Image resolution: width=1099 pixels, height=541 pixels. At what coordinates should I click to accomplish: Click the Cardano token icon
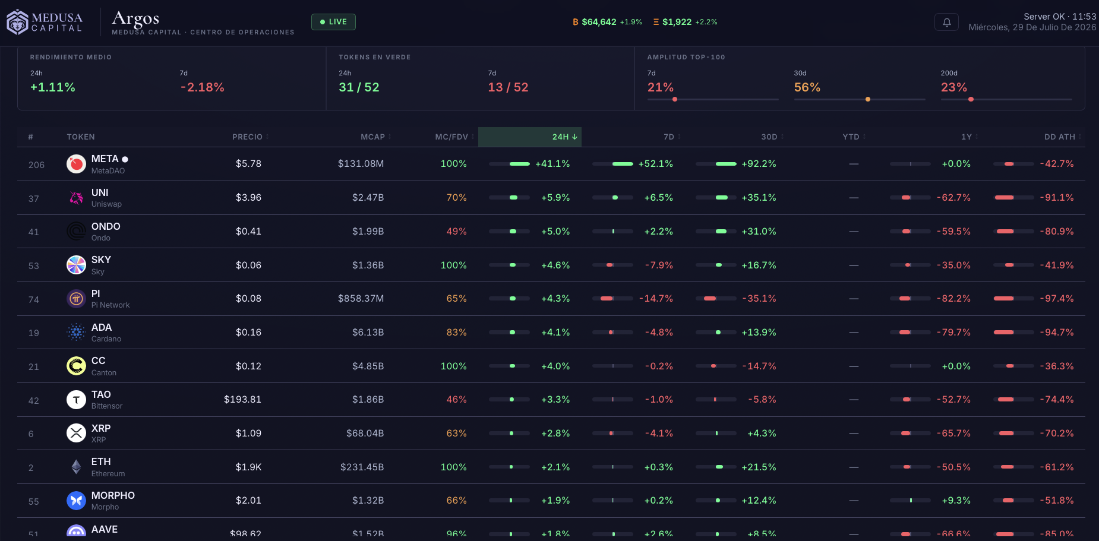(x=76, y=332)
